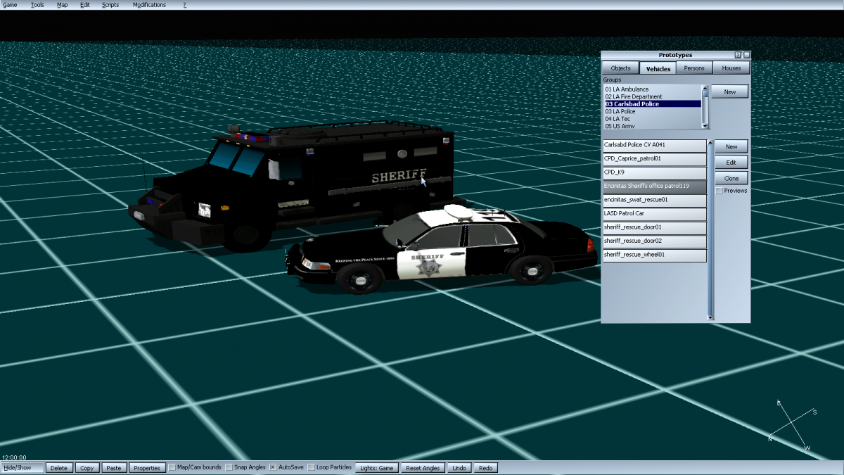
Task: Select group 03 LA Police
Action: (653, 111)
